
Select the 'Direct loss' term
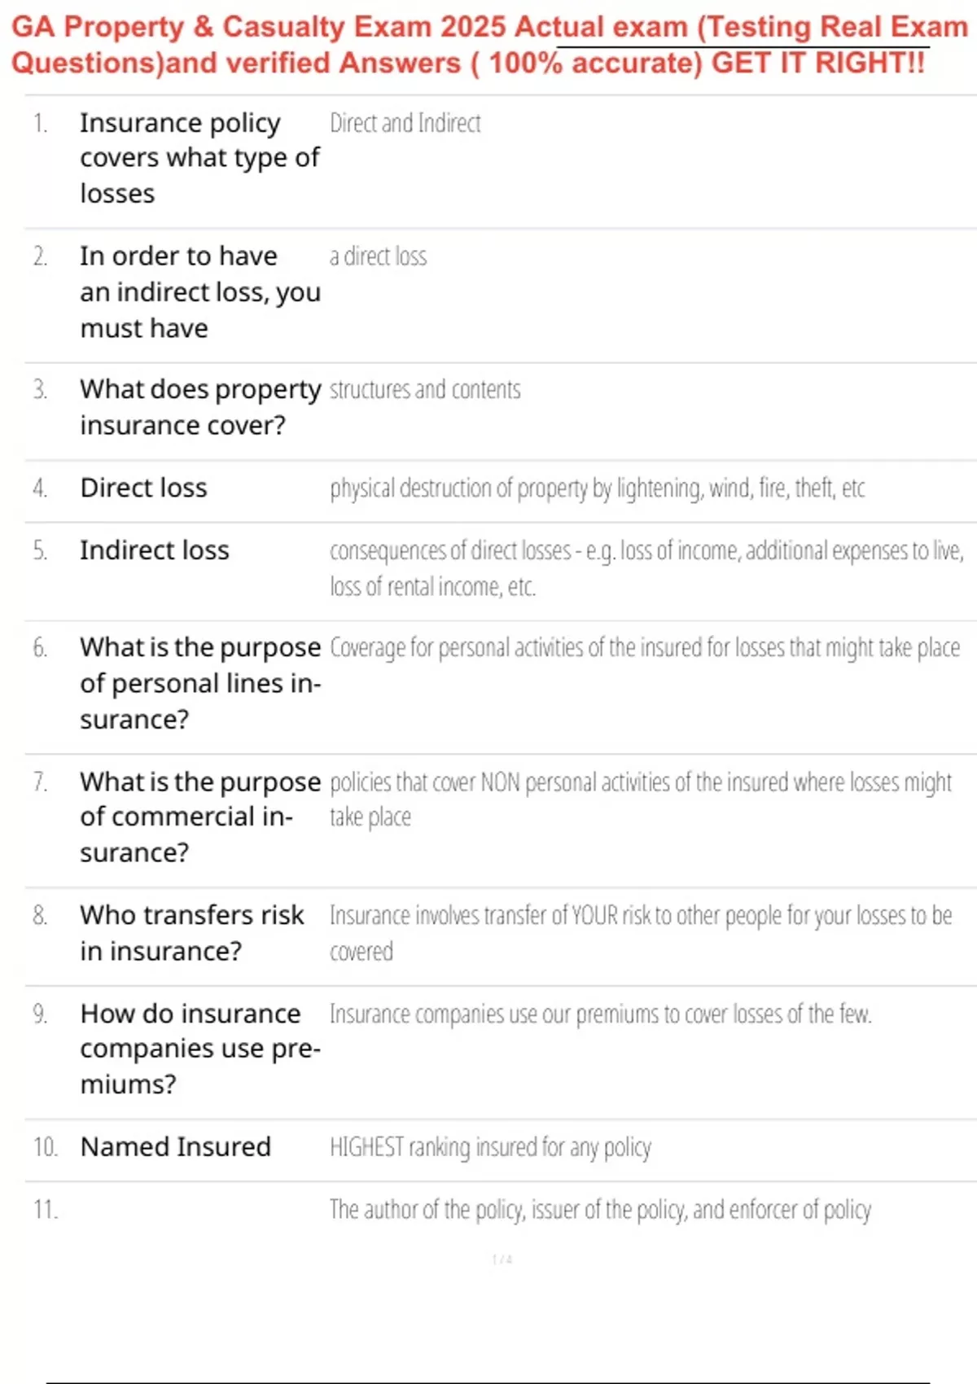pos(143,488)
